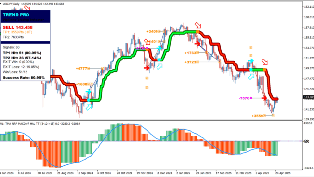Click the 24 Apr 2025 date on time axis
The height and width of the screenshot is (177, 314).
click(283, 173)
